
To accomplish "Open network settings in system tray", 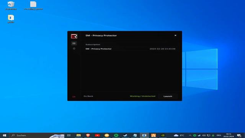I will tap(208, 135).
